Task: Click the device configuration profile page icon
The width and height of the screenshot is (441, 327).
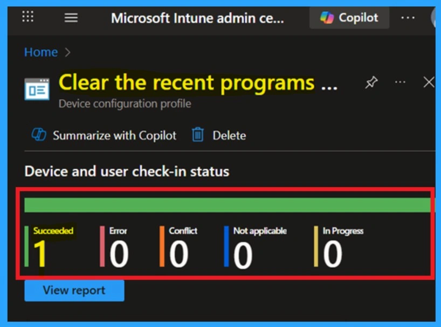Action: coord(36,89)
